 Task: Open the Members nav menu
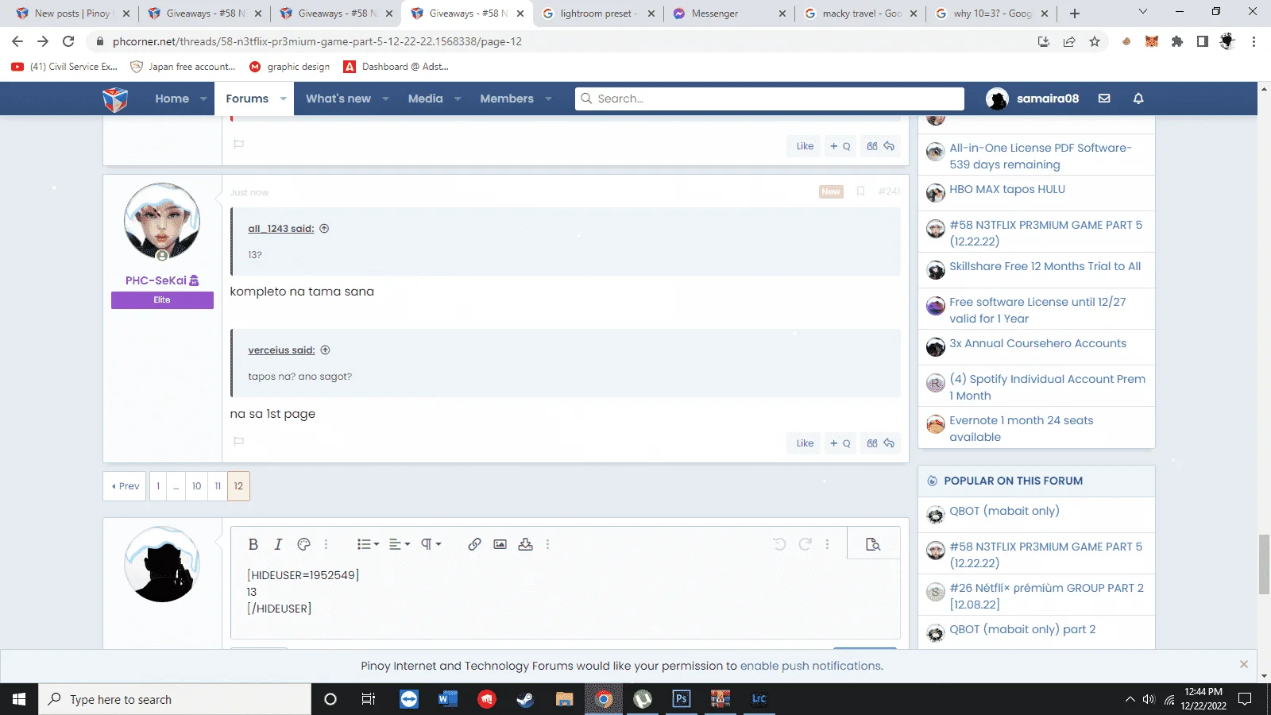pyautogui.click(x=507, y=99)
